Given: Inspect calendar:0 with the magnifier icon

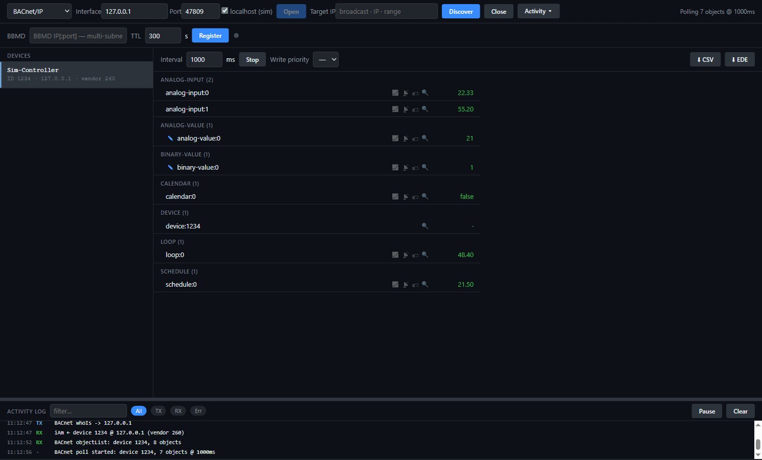Looking at the screenshot, I should point(425,197).
